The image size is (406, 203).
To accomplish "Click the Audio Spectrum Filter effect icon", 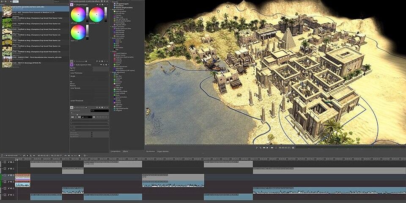I will tap(71, 65).
